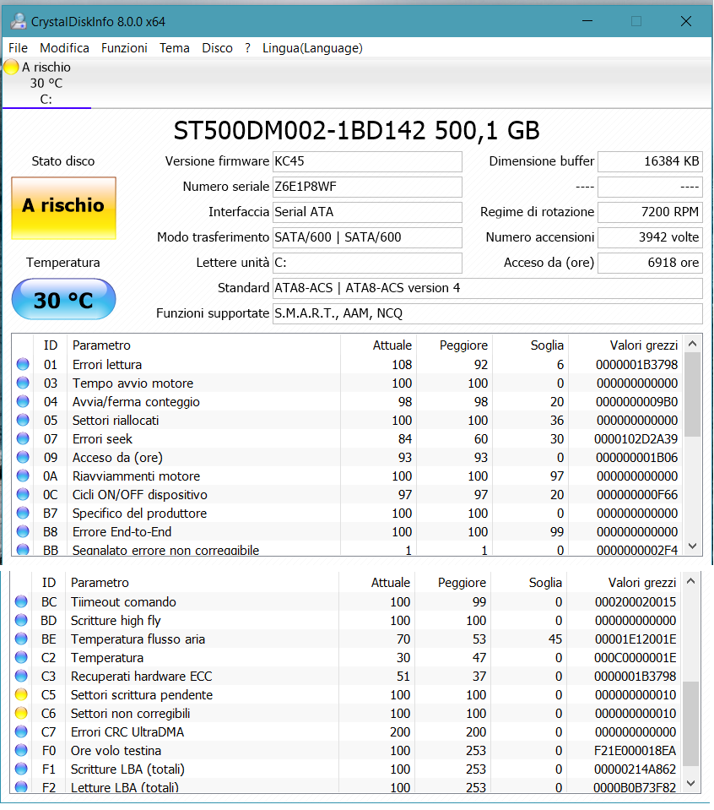Click the Dimensione buffer field 16384 KB

(650, 161)
